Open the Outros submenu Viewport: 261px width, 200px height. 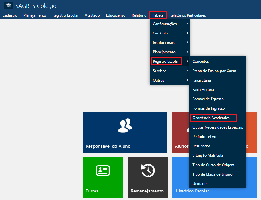169,80
